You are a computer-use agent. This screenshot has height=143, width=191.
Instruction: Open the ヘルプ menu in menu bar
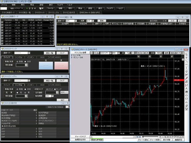70,5
